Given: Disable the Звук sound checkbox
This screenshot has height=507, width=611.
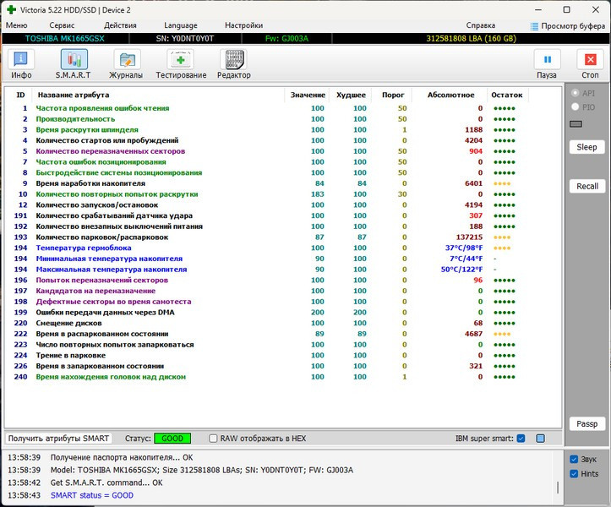Looking at the screenshot, I should coord(574,460).
